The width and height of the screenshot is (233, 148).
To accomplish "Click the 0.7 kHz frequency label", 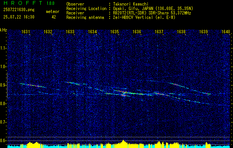I will [3, 122].
